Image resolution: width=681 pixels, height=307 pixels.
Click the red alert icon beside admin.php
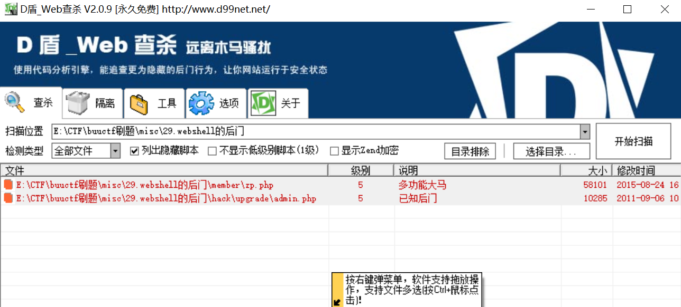(x=7, y=199)
